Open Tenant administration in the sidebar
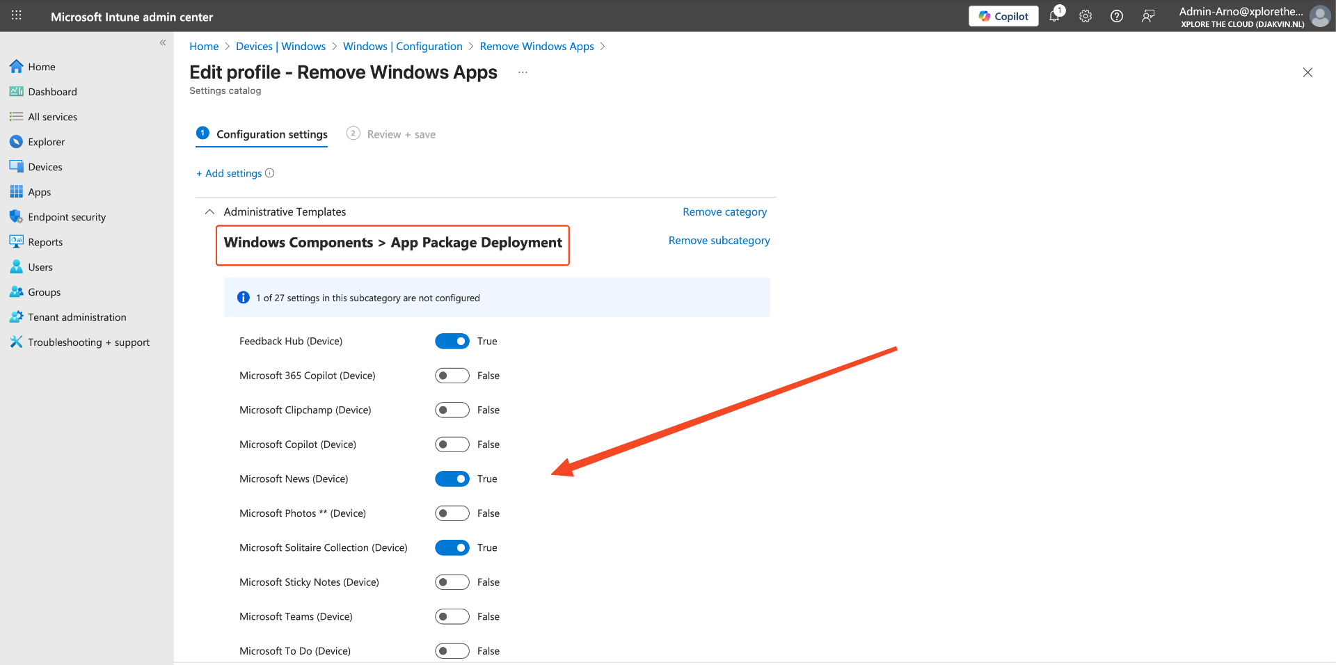 coord(77,317)
